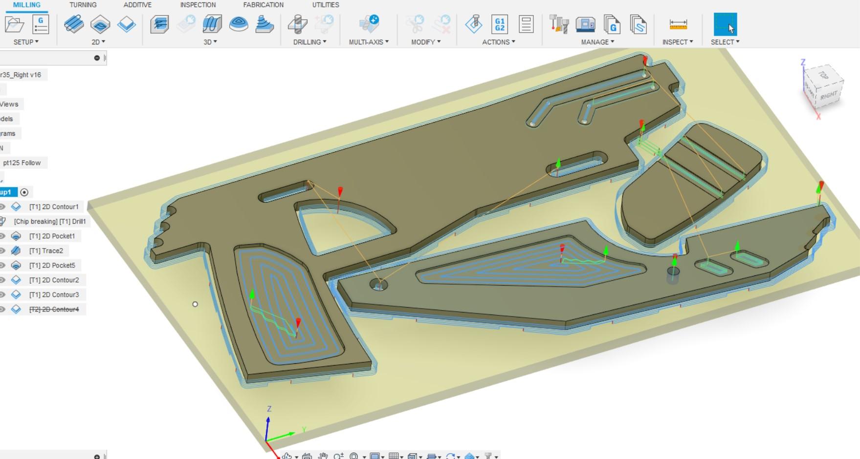Switch to the FABRICATION tab
The image size is (860, 459).
click(264, 5)
